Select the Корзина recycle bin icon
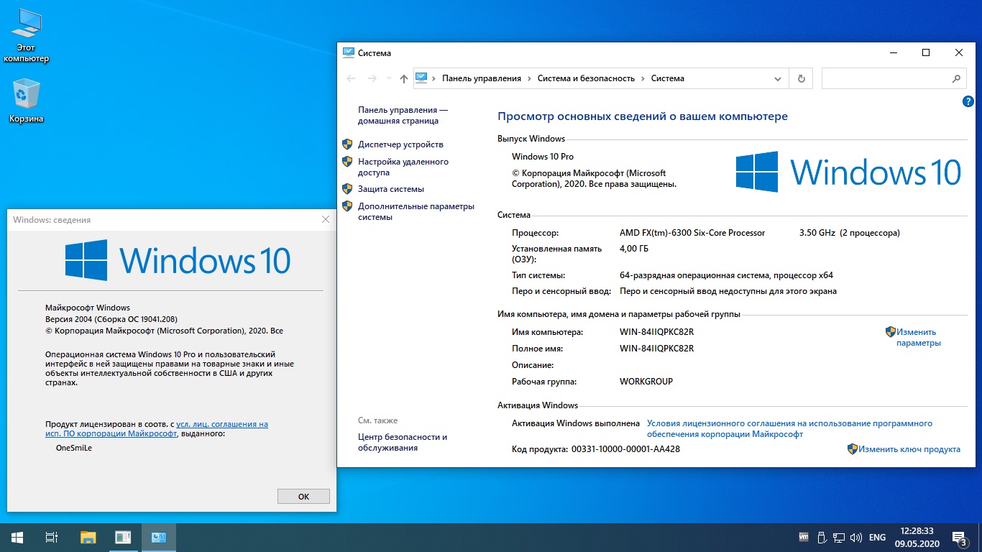The height and width of the screenshot is (552, 982). pyautogui.click(x=27, y=101)
